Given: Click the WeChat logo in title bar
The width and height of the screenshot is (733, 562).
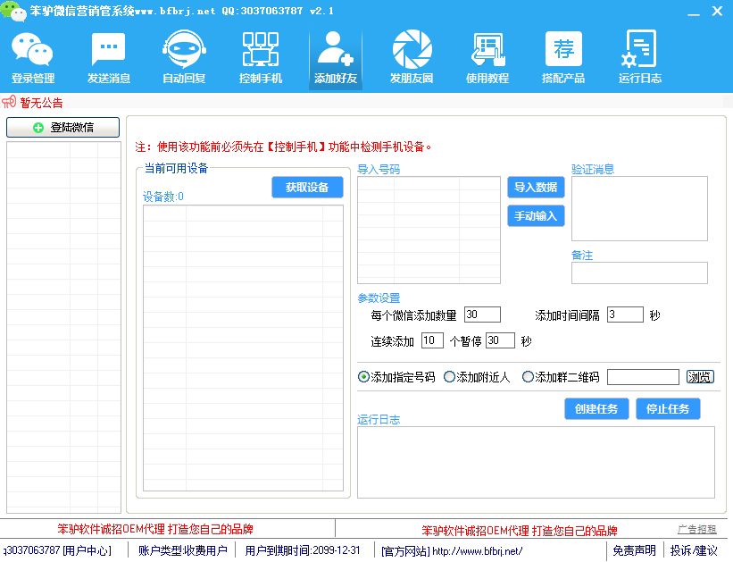Looking at the screenshot, I should pyautogui.click(x=13, y=12).
